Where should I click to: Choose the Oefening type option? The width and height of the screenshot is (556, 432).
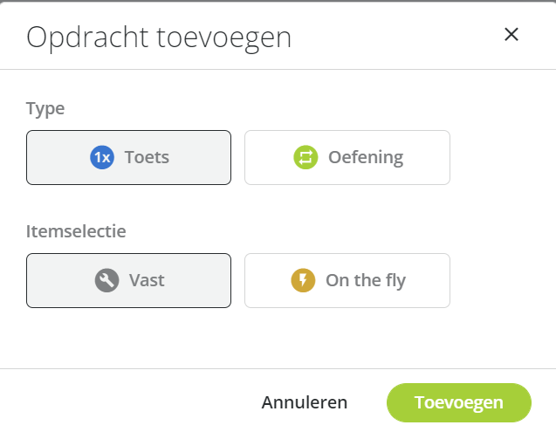coord(347,157)
